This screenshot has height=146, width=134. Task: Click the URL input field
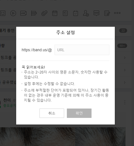82,50
